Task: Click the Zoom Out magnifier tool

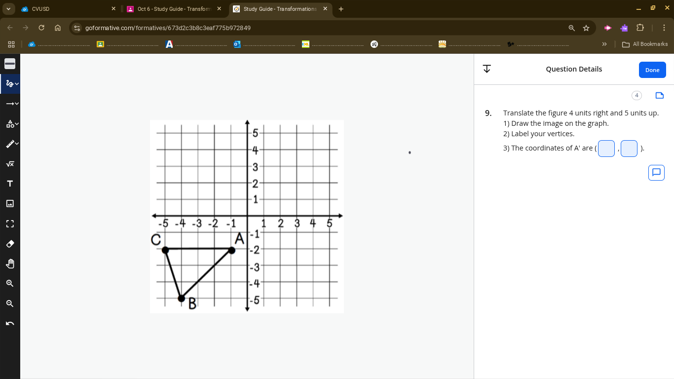Action: tap(10, 303)
